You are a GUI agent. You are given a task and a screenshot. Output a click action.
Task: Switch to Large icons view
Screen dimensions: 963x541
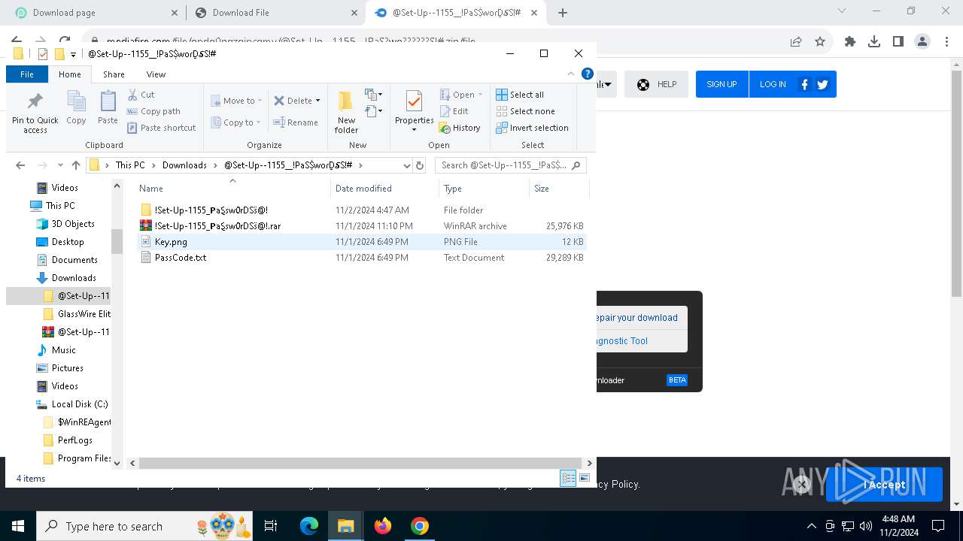tap(585, 478)
